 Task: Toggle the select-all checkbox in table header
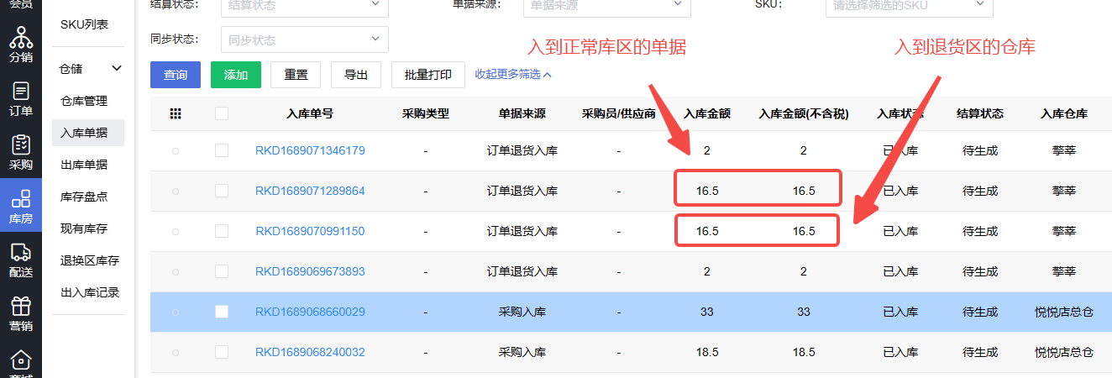click(222, 114)
